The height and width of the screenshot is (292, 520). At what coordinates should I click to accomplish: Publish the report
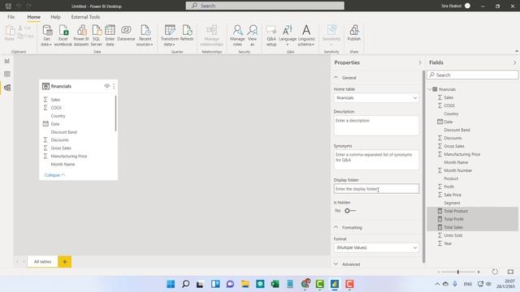[354, 33]
